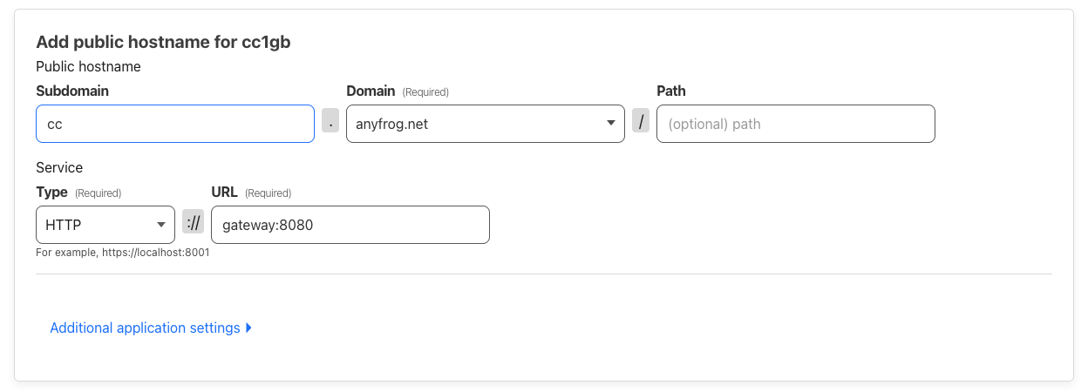The image size is (1088, 392).
Task: Click the URL field label
Action: point(225,192)
